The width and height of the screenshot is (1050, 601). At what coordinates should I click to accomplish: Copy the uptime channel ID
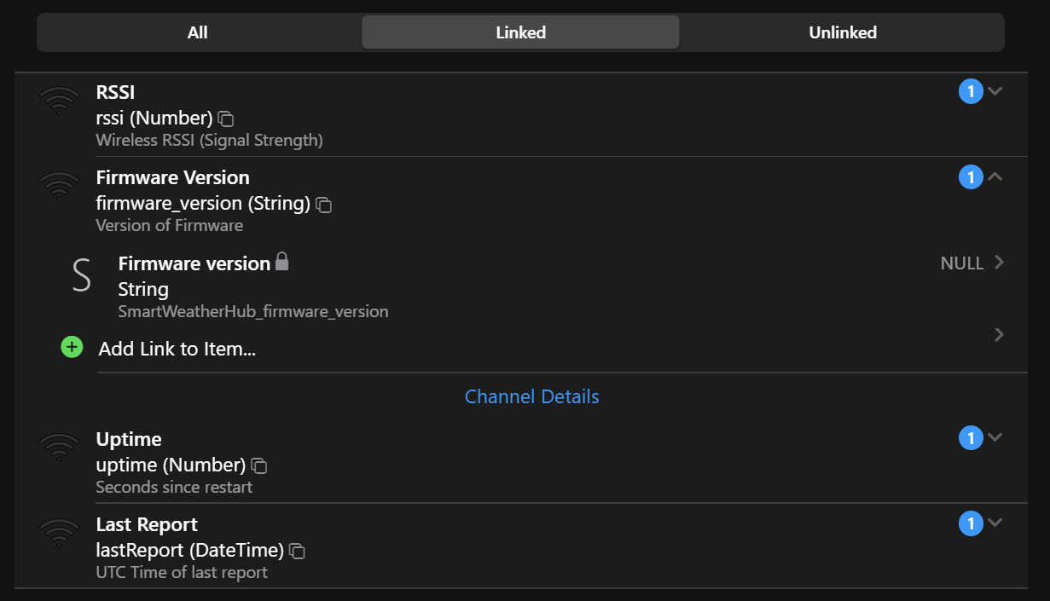point(259,466)
